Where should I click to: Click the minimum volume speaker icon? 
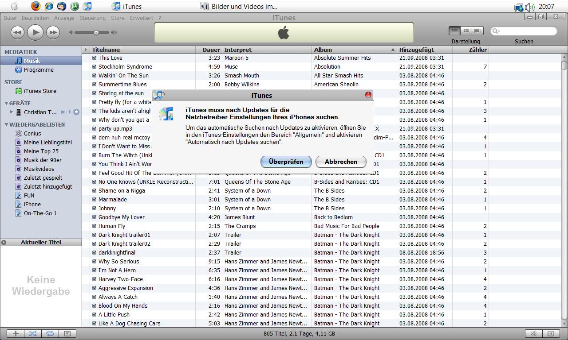point(71,32)
